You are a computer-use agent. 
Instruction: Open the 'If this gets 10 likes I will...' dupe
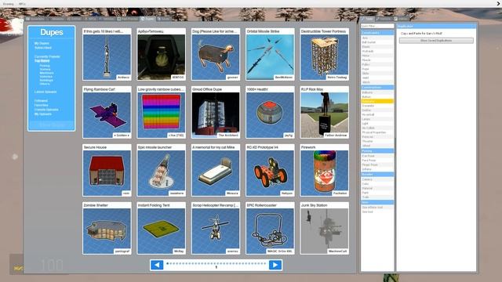[107, 54]
